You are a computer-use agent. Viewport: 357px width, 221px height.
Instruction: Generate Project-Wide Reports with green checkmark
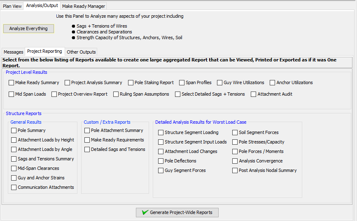tap(177, 212)
